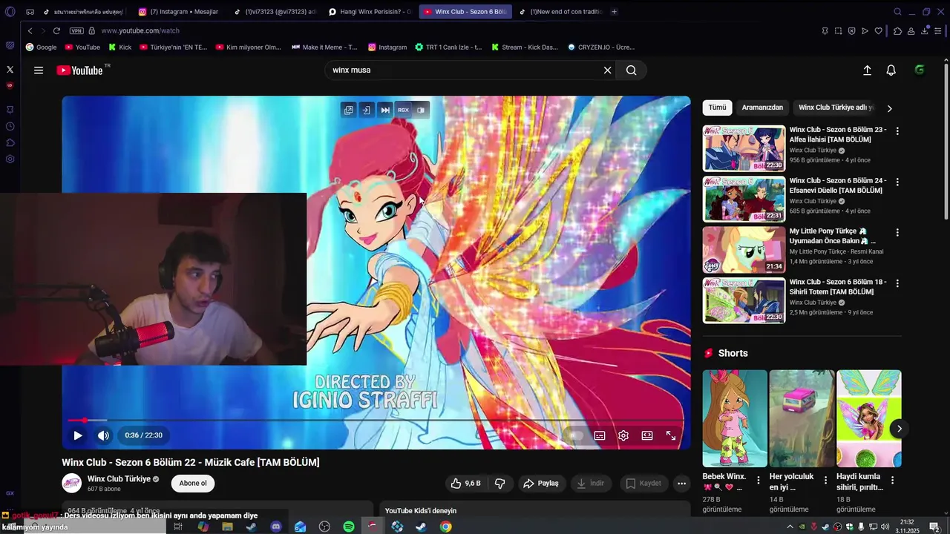Viewport: 950px width, 534px height.
Task: Seek along the video progress bar
Action: pyautogui.click(x=376, y=421)
